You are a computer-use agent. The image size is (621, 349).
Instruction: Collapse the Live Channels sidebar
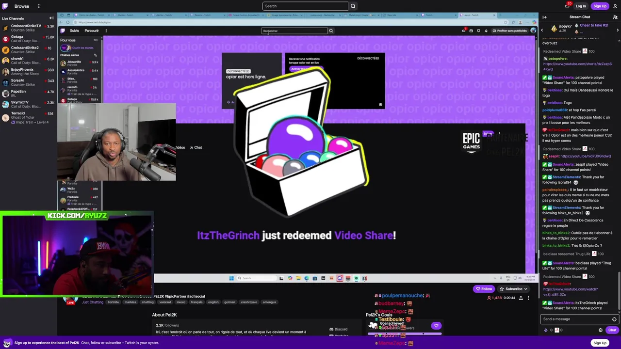click(51, 18)
